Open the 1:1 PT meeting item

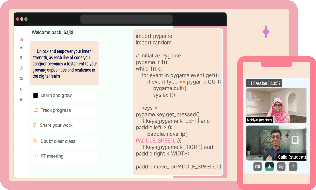[64, 156]
